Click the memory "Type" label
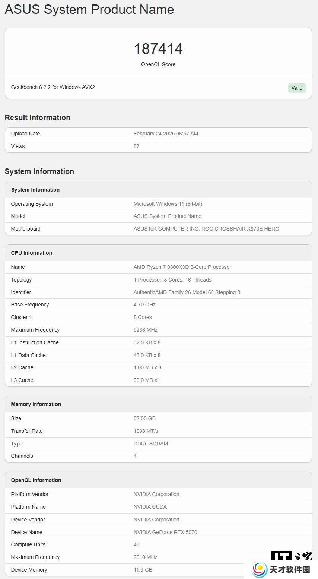 (17, 444)
